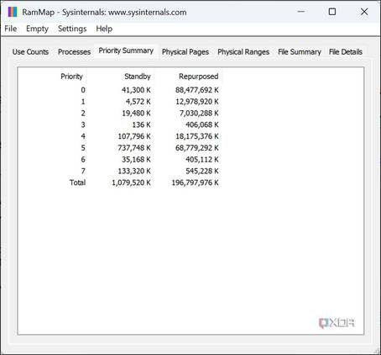
Task: Open the File Summary tab
Action: click(300, 52)
